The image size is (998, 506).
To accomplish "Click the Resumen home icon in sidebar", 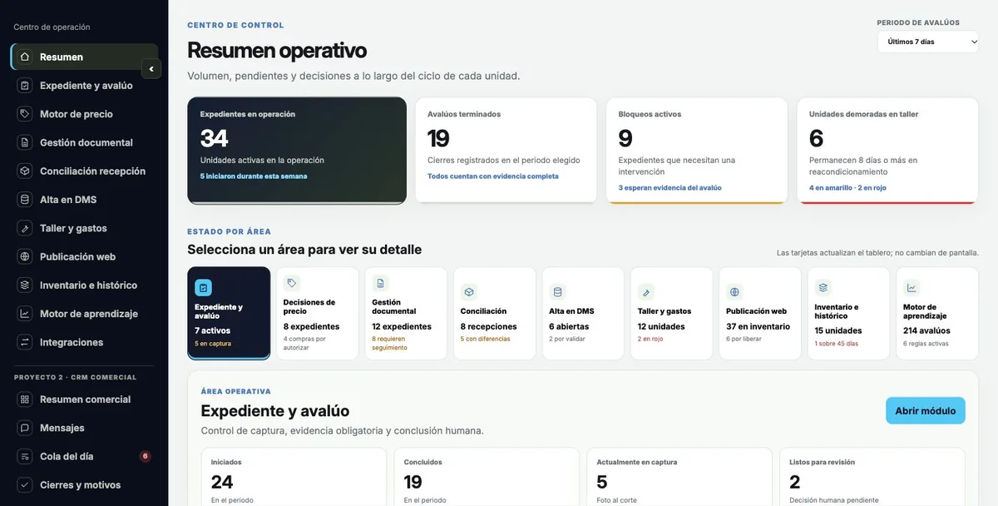I will (x=24, y=57).
